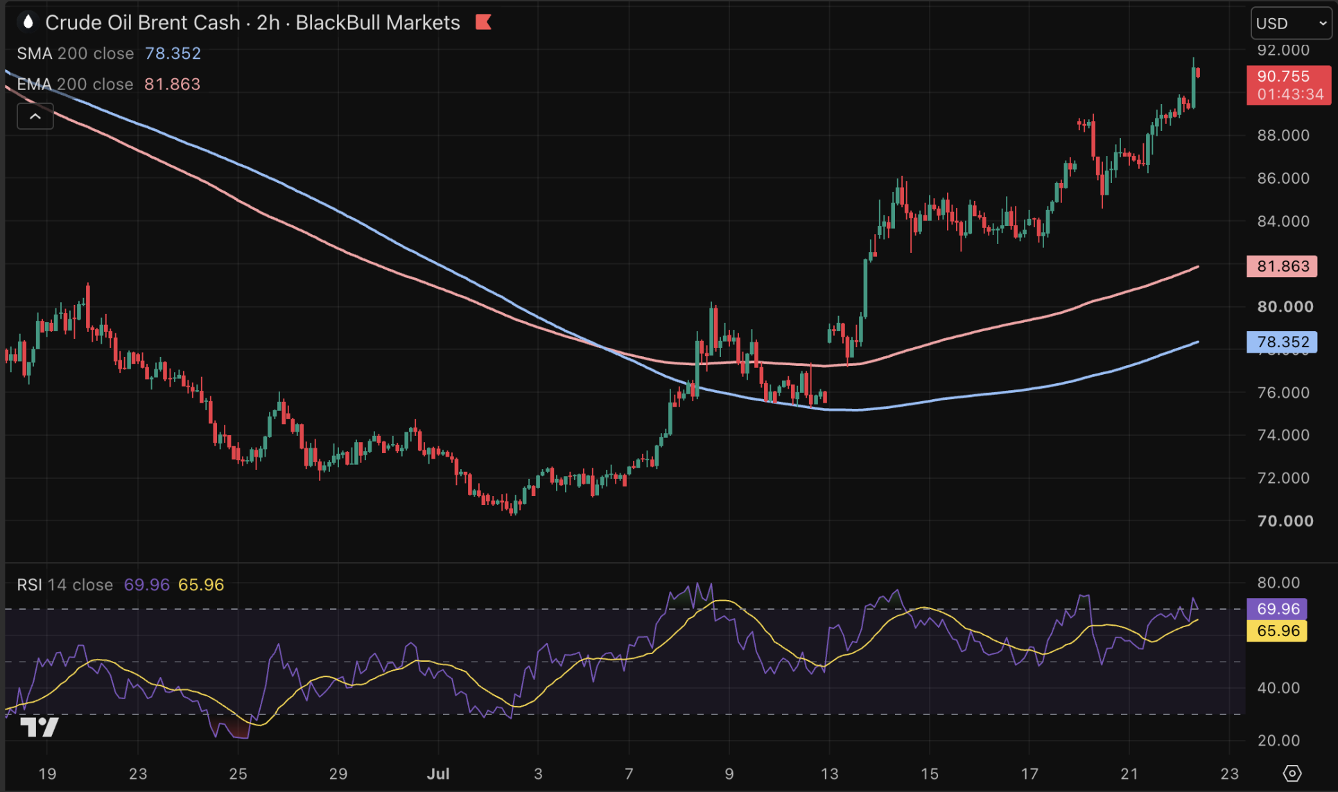The height and width of the screenshot is (792, 1338).
Task: Click the blue 78.352 SMA price label
Action: [x=1282, y=342]
